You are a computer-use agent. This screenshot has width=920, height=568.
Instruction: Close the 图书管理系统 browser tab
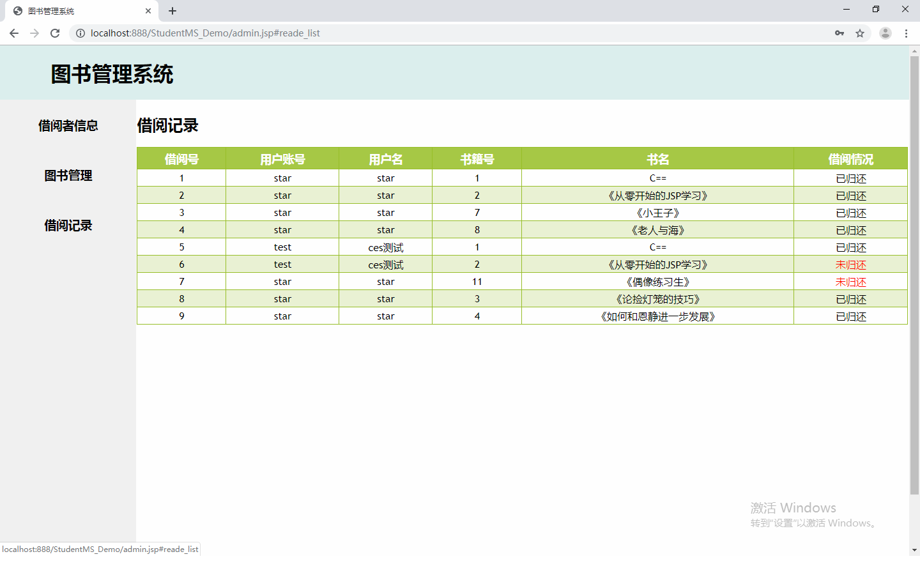(148, 11)
